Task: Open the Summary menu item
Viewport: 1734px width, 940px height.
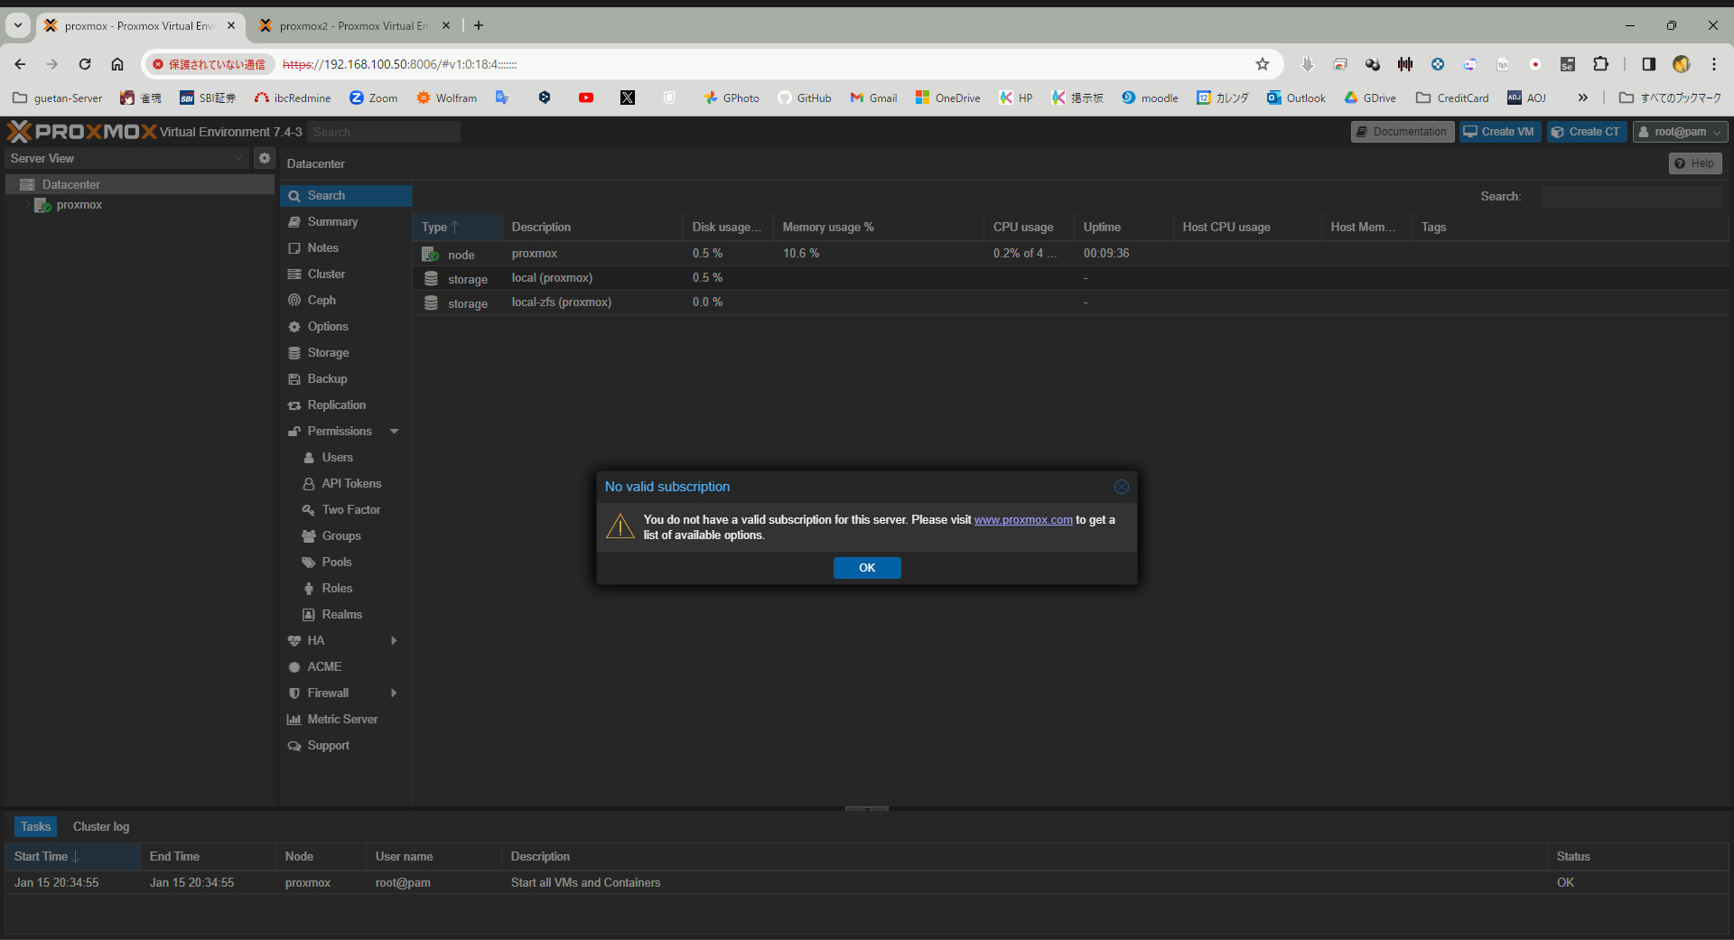Action: 332,222
